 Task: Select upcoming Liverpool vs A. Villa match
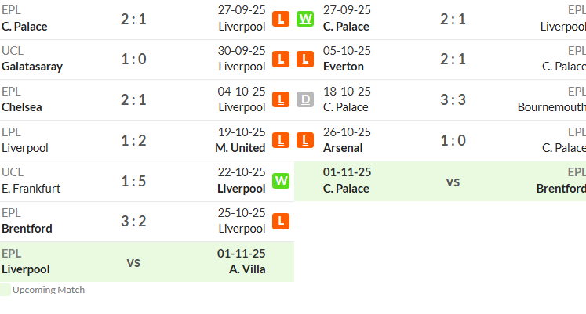click(147, 262)
